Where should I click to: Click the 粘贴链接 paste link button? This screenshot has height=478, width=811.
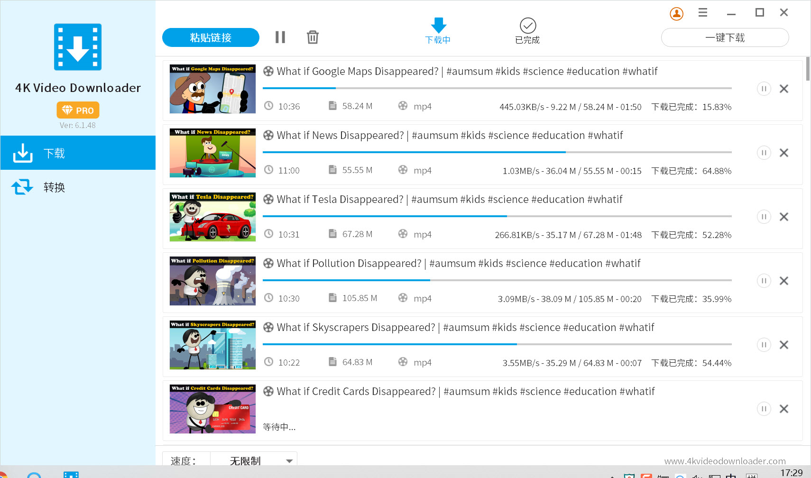pos(211,37)
